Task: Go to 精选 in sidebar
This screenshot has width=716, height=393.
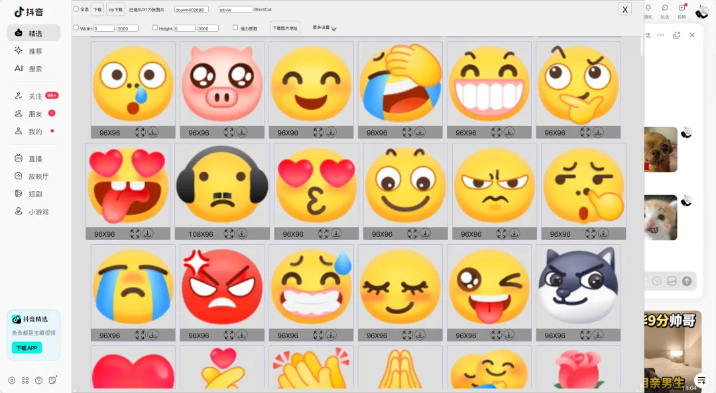Action: click(34, 33)
